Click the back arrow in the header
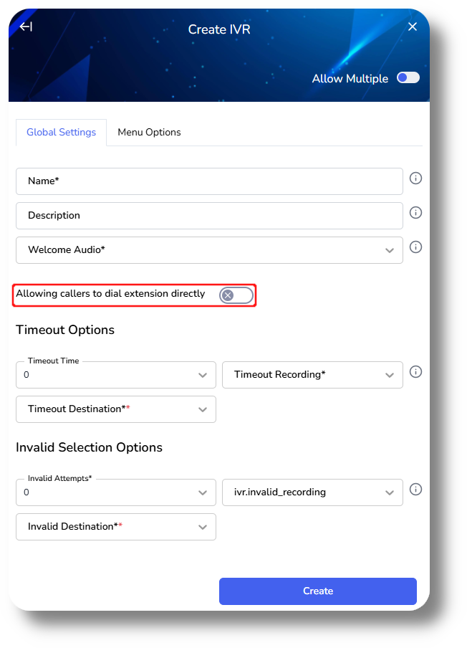 (x=24, y=27)
